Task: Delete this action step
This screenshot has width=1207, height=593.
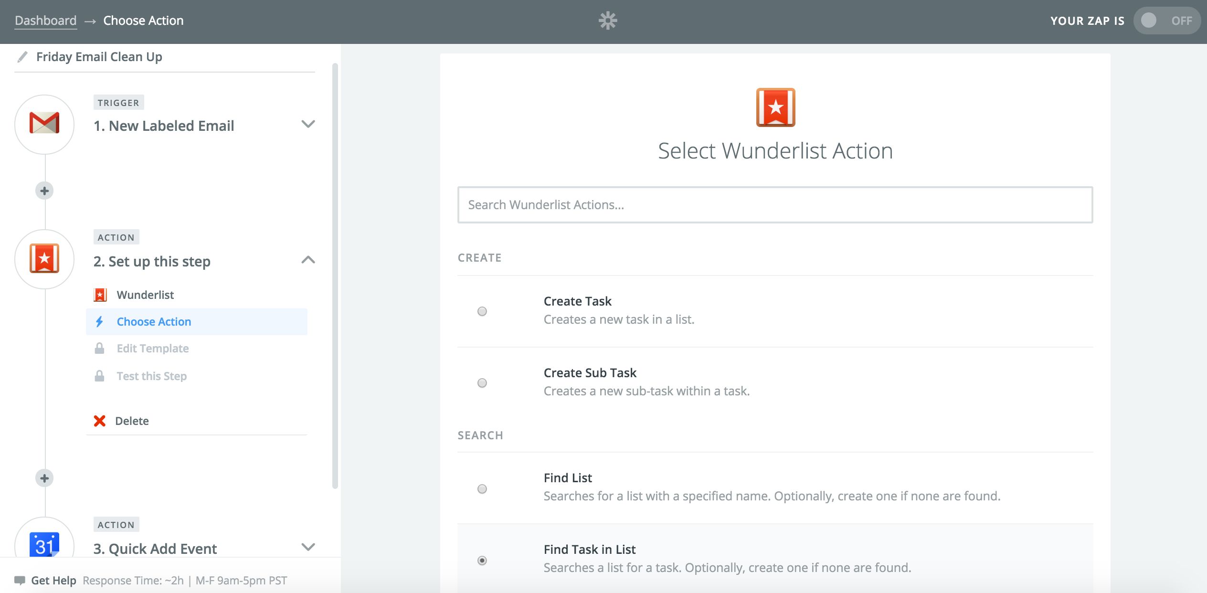Action: [132, 421]
